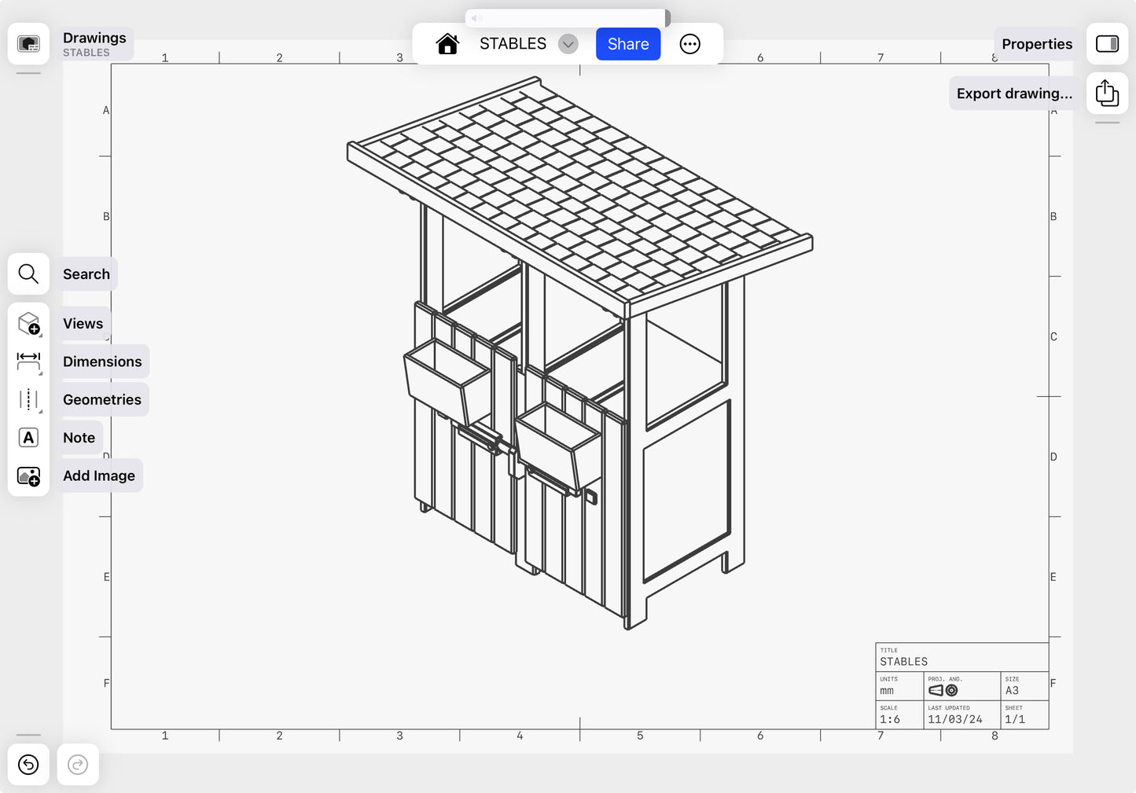Viewport: 1136px width, 793px height.
Task: Click the Export drawing... label
Action: coord(1014,94)
